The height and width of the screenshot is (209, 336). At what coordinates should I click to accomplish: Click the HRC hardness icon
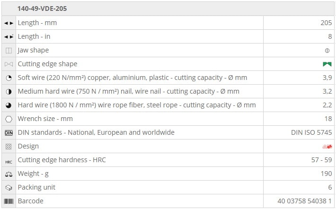[x=9, y=160]
